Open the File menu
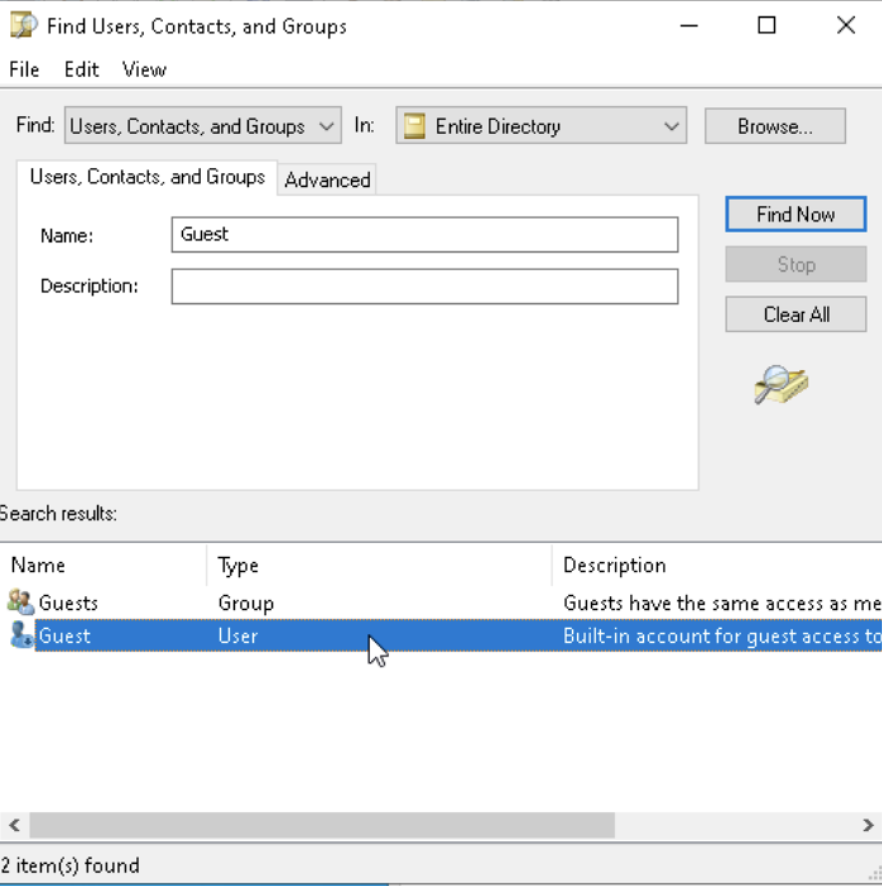The width and height of the screenshot is (882, 886). pyautogui.click(x=24, y=69)
